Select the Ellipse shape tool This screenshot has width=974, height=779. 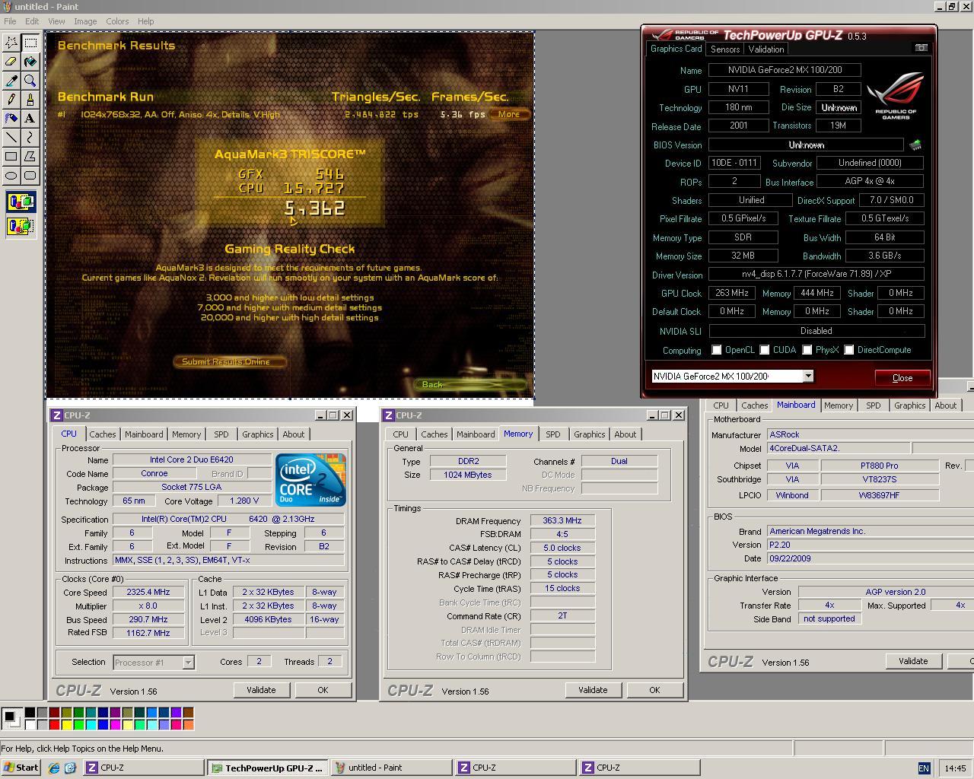[11, 176]
